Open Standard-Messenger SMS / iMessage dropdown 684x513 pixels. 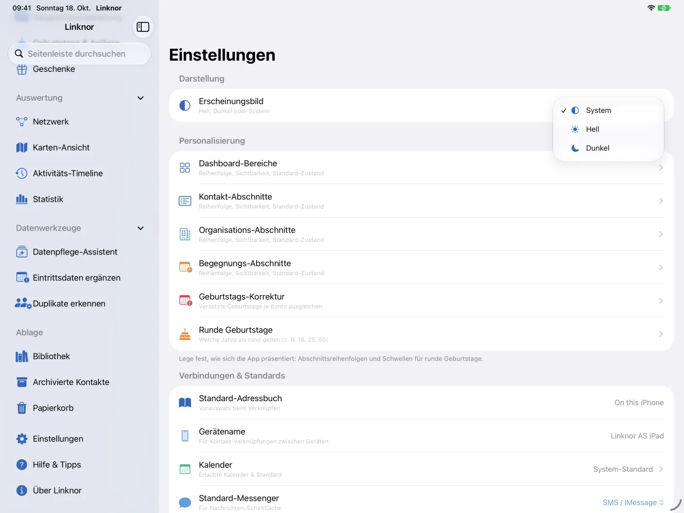[633, 502]
